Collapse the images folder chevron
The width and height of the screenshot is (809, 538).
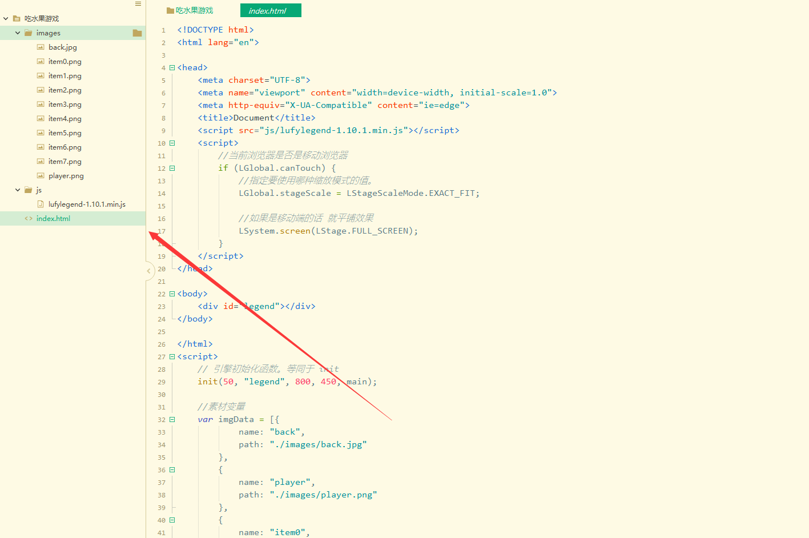pyautogui.click(x=18, y=33)
